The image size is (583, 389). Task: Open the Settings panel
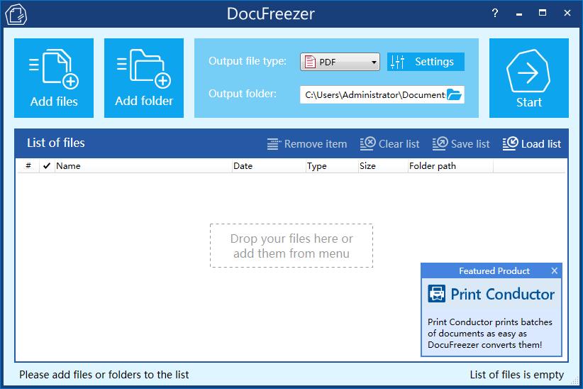426,62
